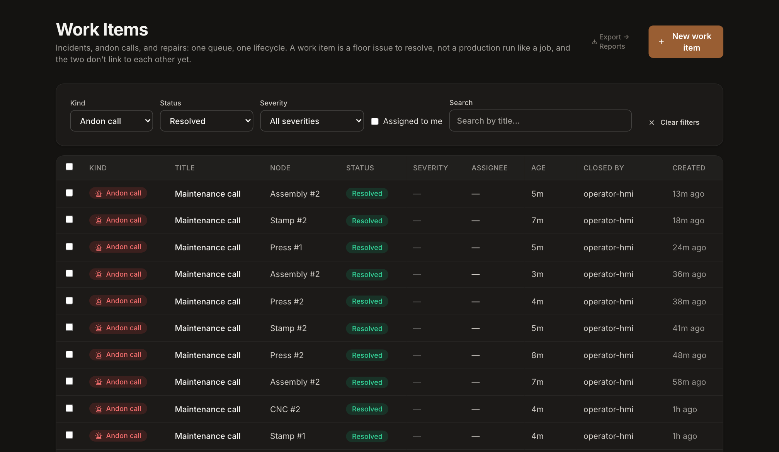Tick the checkbox for the Press #1 row
This screenshot has height=452, width=779.
pos(69,246)
